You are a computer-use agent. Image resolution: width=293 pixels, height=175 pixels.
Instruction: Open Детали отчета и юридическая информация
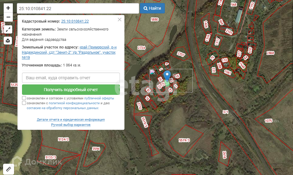[x=71, y=120]
